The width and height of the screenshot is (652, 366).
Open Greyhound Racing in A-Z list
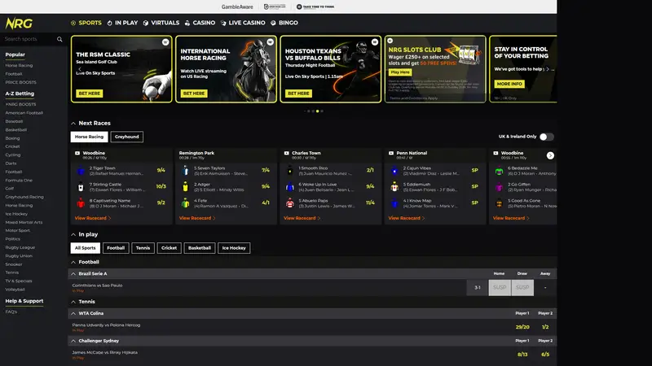point(24,197)
